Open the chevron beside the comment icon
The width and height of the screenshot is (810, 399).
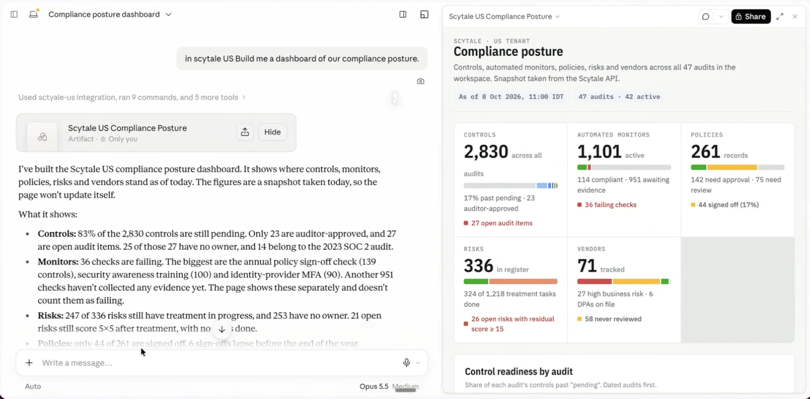pos(721,17)
